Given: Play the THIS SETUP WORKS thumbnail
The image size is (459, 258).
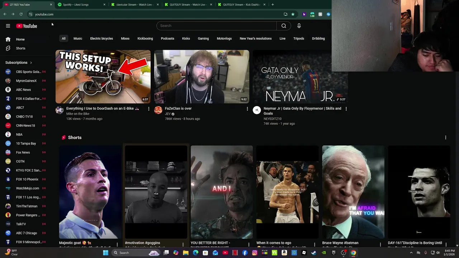Looking at the screenshot, I should tap(103, 77).
